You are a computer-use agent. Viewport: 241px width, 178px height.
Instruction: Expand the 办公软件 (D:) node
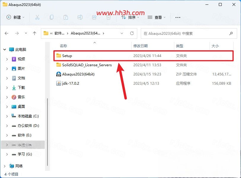click(7, 126)
